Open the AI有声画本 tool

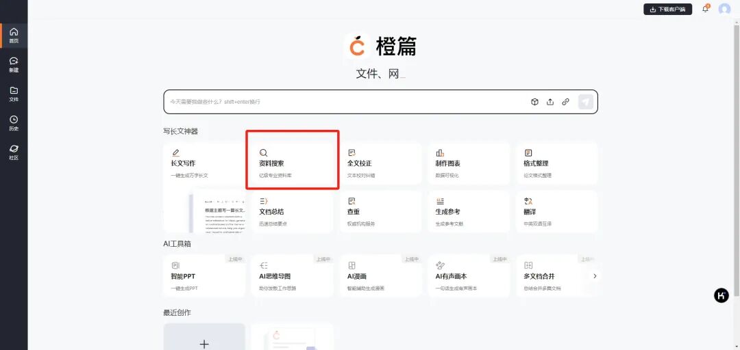(469, 276)
